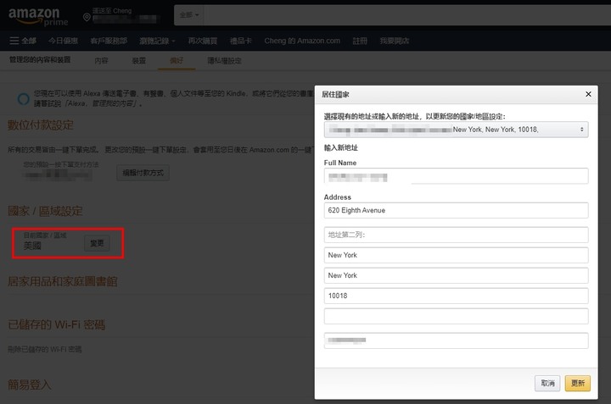Click the 編輯付款方式 button
Screen dimensions: 611x404
pos(143,173)
